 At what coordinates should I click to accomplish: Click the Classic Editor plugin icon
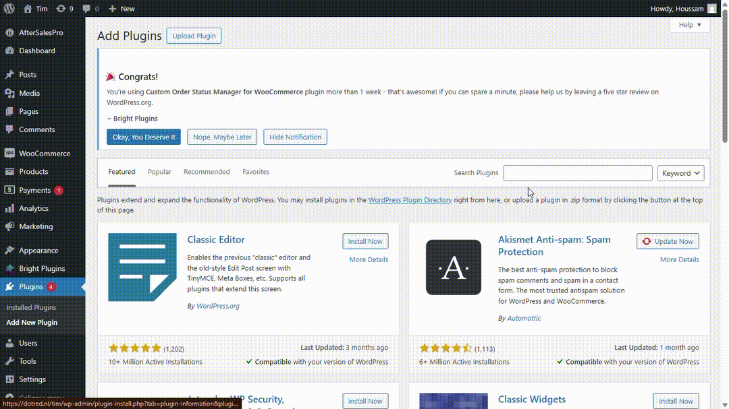(x=142, y=267)
